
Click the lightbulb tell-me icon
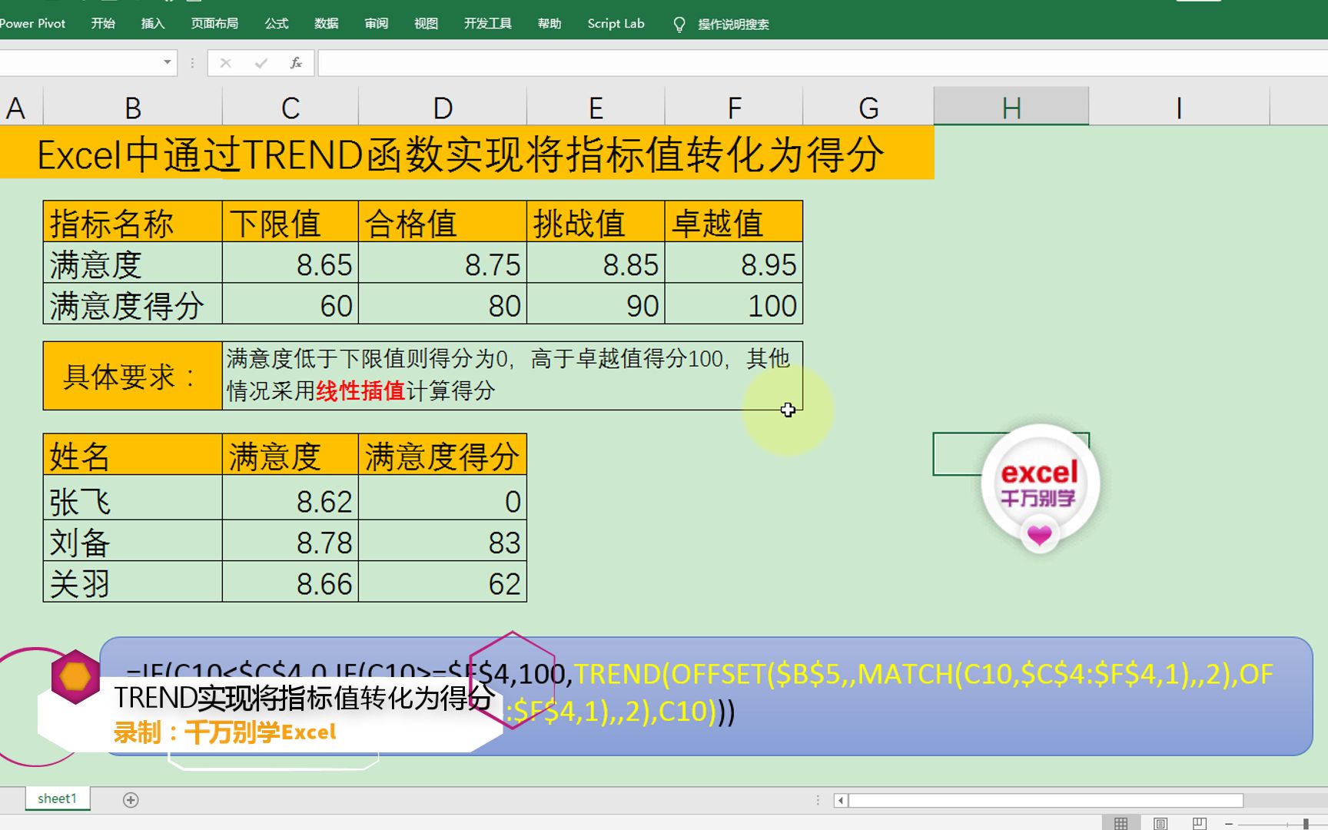(x=679, y=25)
